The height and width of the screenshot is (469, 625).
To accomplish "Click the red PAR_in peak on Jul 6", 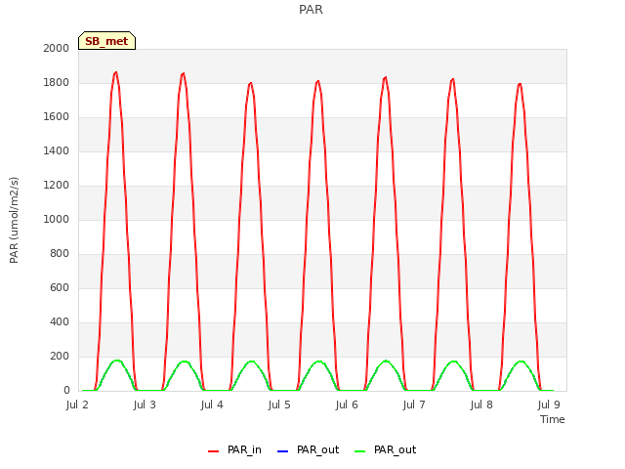I will tap(385, 78).
